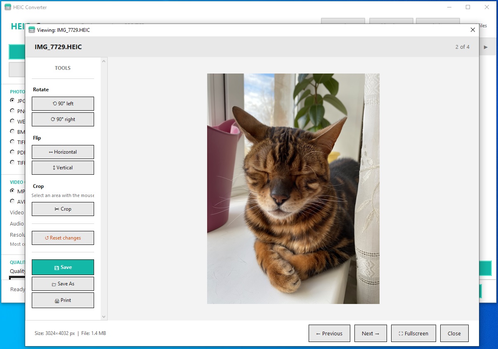Go to the Previous image
The image size is (498, 349).
pyautogui.click(x=329, y=333)
